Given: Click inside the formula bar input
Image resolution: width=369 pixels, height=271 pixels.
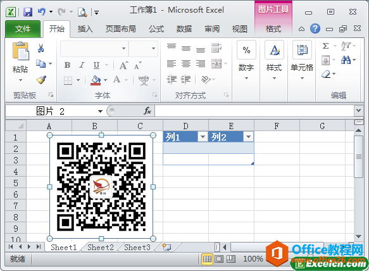Looking at the screenshot, I should (254, 111).
